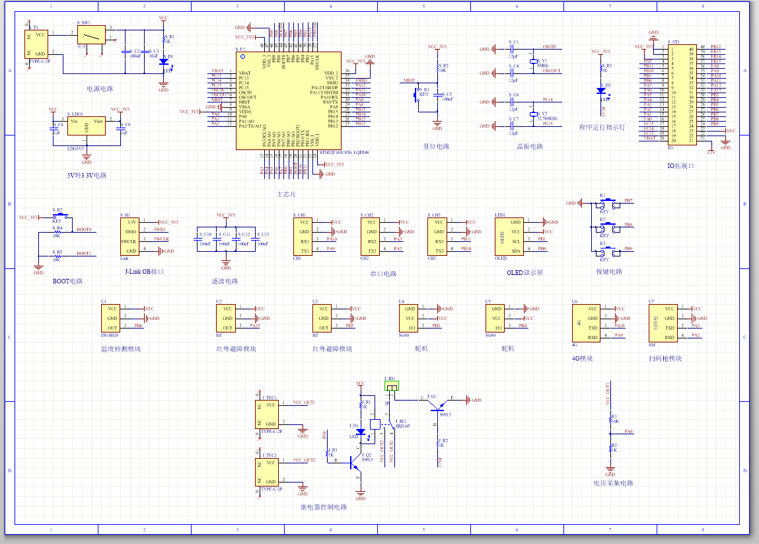Click the 按键电路 section label
The width and height of the screenshot is (759, 544).
click(x=609, y=272)
